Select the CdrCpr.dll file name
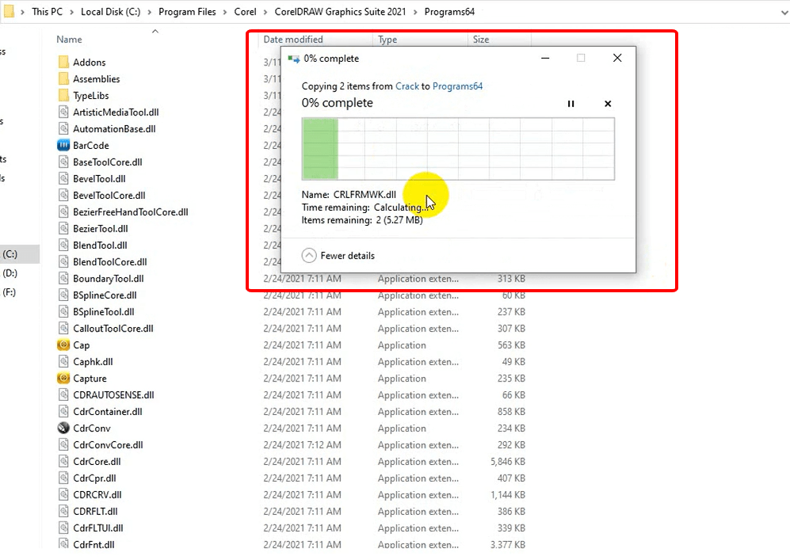The image size is (790, 560). tap(94, 478)
